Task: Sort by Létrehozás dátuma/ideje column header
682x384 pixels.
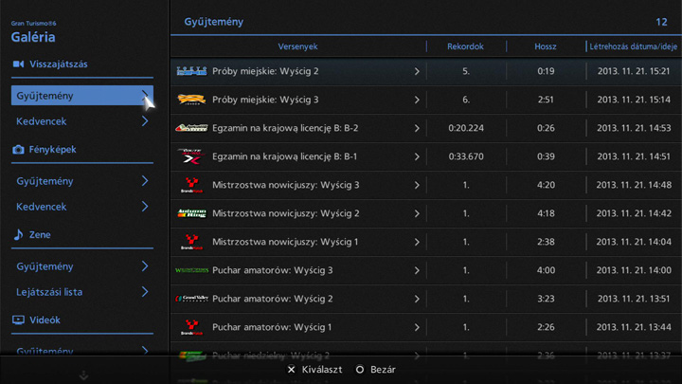Action: (x=633, y=46)
